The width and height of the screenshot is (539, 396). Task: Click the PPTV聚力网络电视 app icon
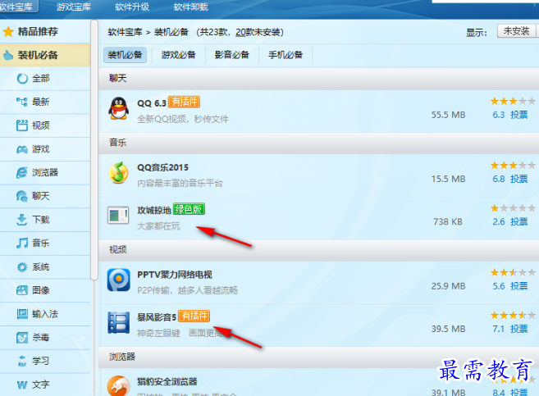(x=119, y=280)
